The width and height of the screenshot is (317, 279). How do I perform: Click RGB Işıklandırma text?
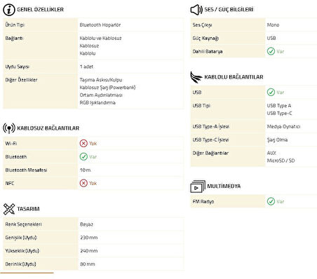(97, 102)
